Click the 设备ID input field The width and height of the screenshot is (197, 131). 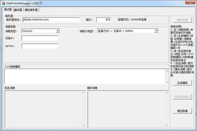(x=40, y=38)
